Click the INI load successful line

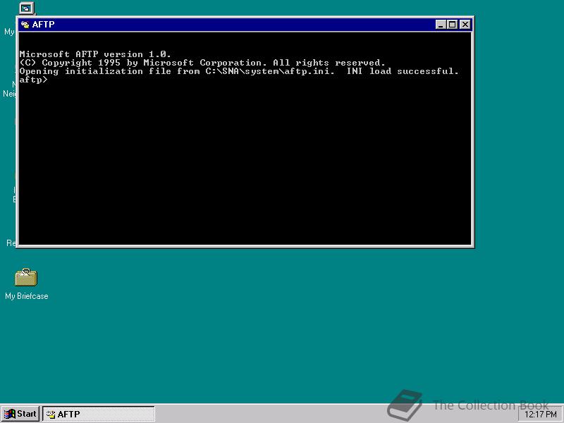[x=239, y=71]
